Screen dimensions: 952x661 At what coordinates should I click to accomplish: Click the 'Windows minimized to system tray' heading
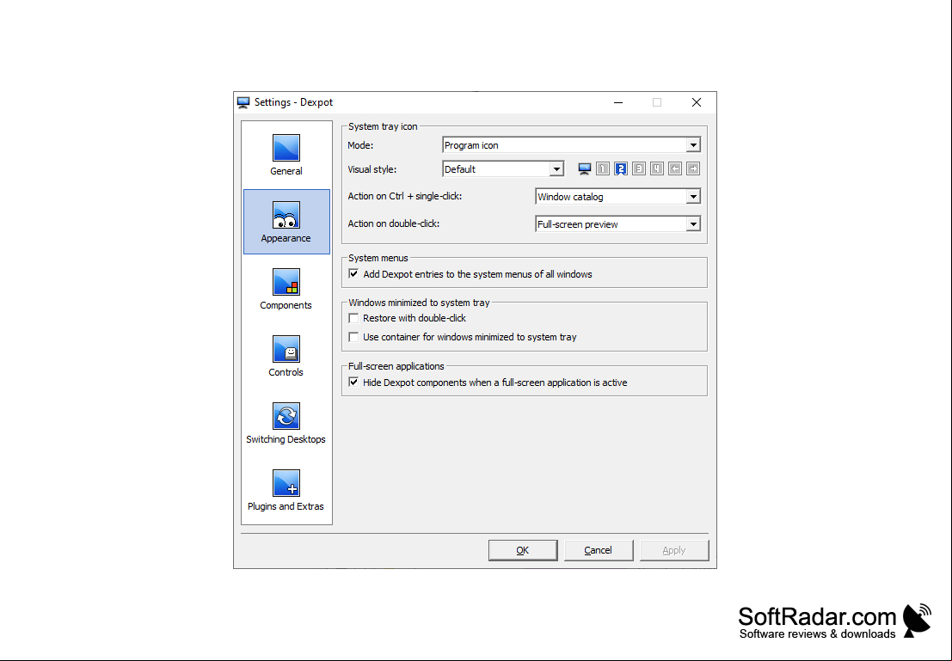[x=419, y=303]
